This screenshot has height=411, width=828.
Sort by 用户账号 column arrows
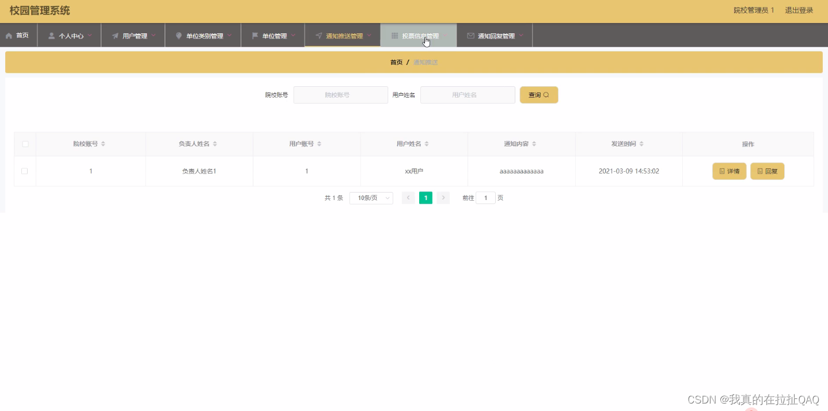pos(319,144)
